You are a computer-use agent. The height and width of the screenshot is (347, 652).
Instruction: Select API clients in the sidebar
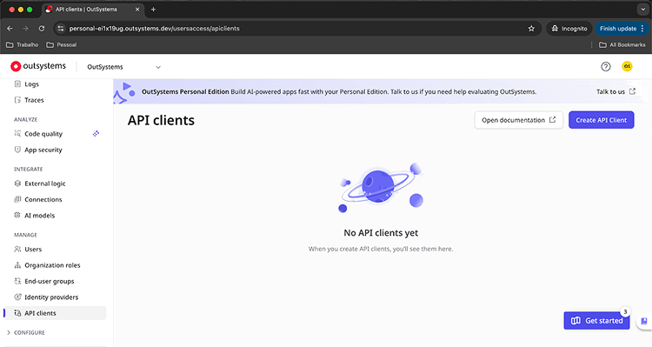[54, 313]
